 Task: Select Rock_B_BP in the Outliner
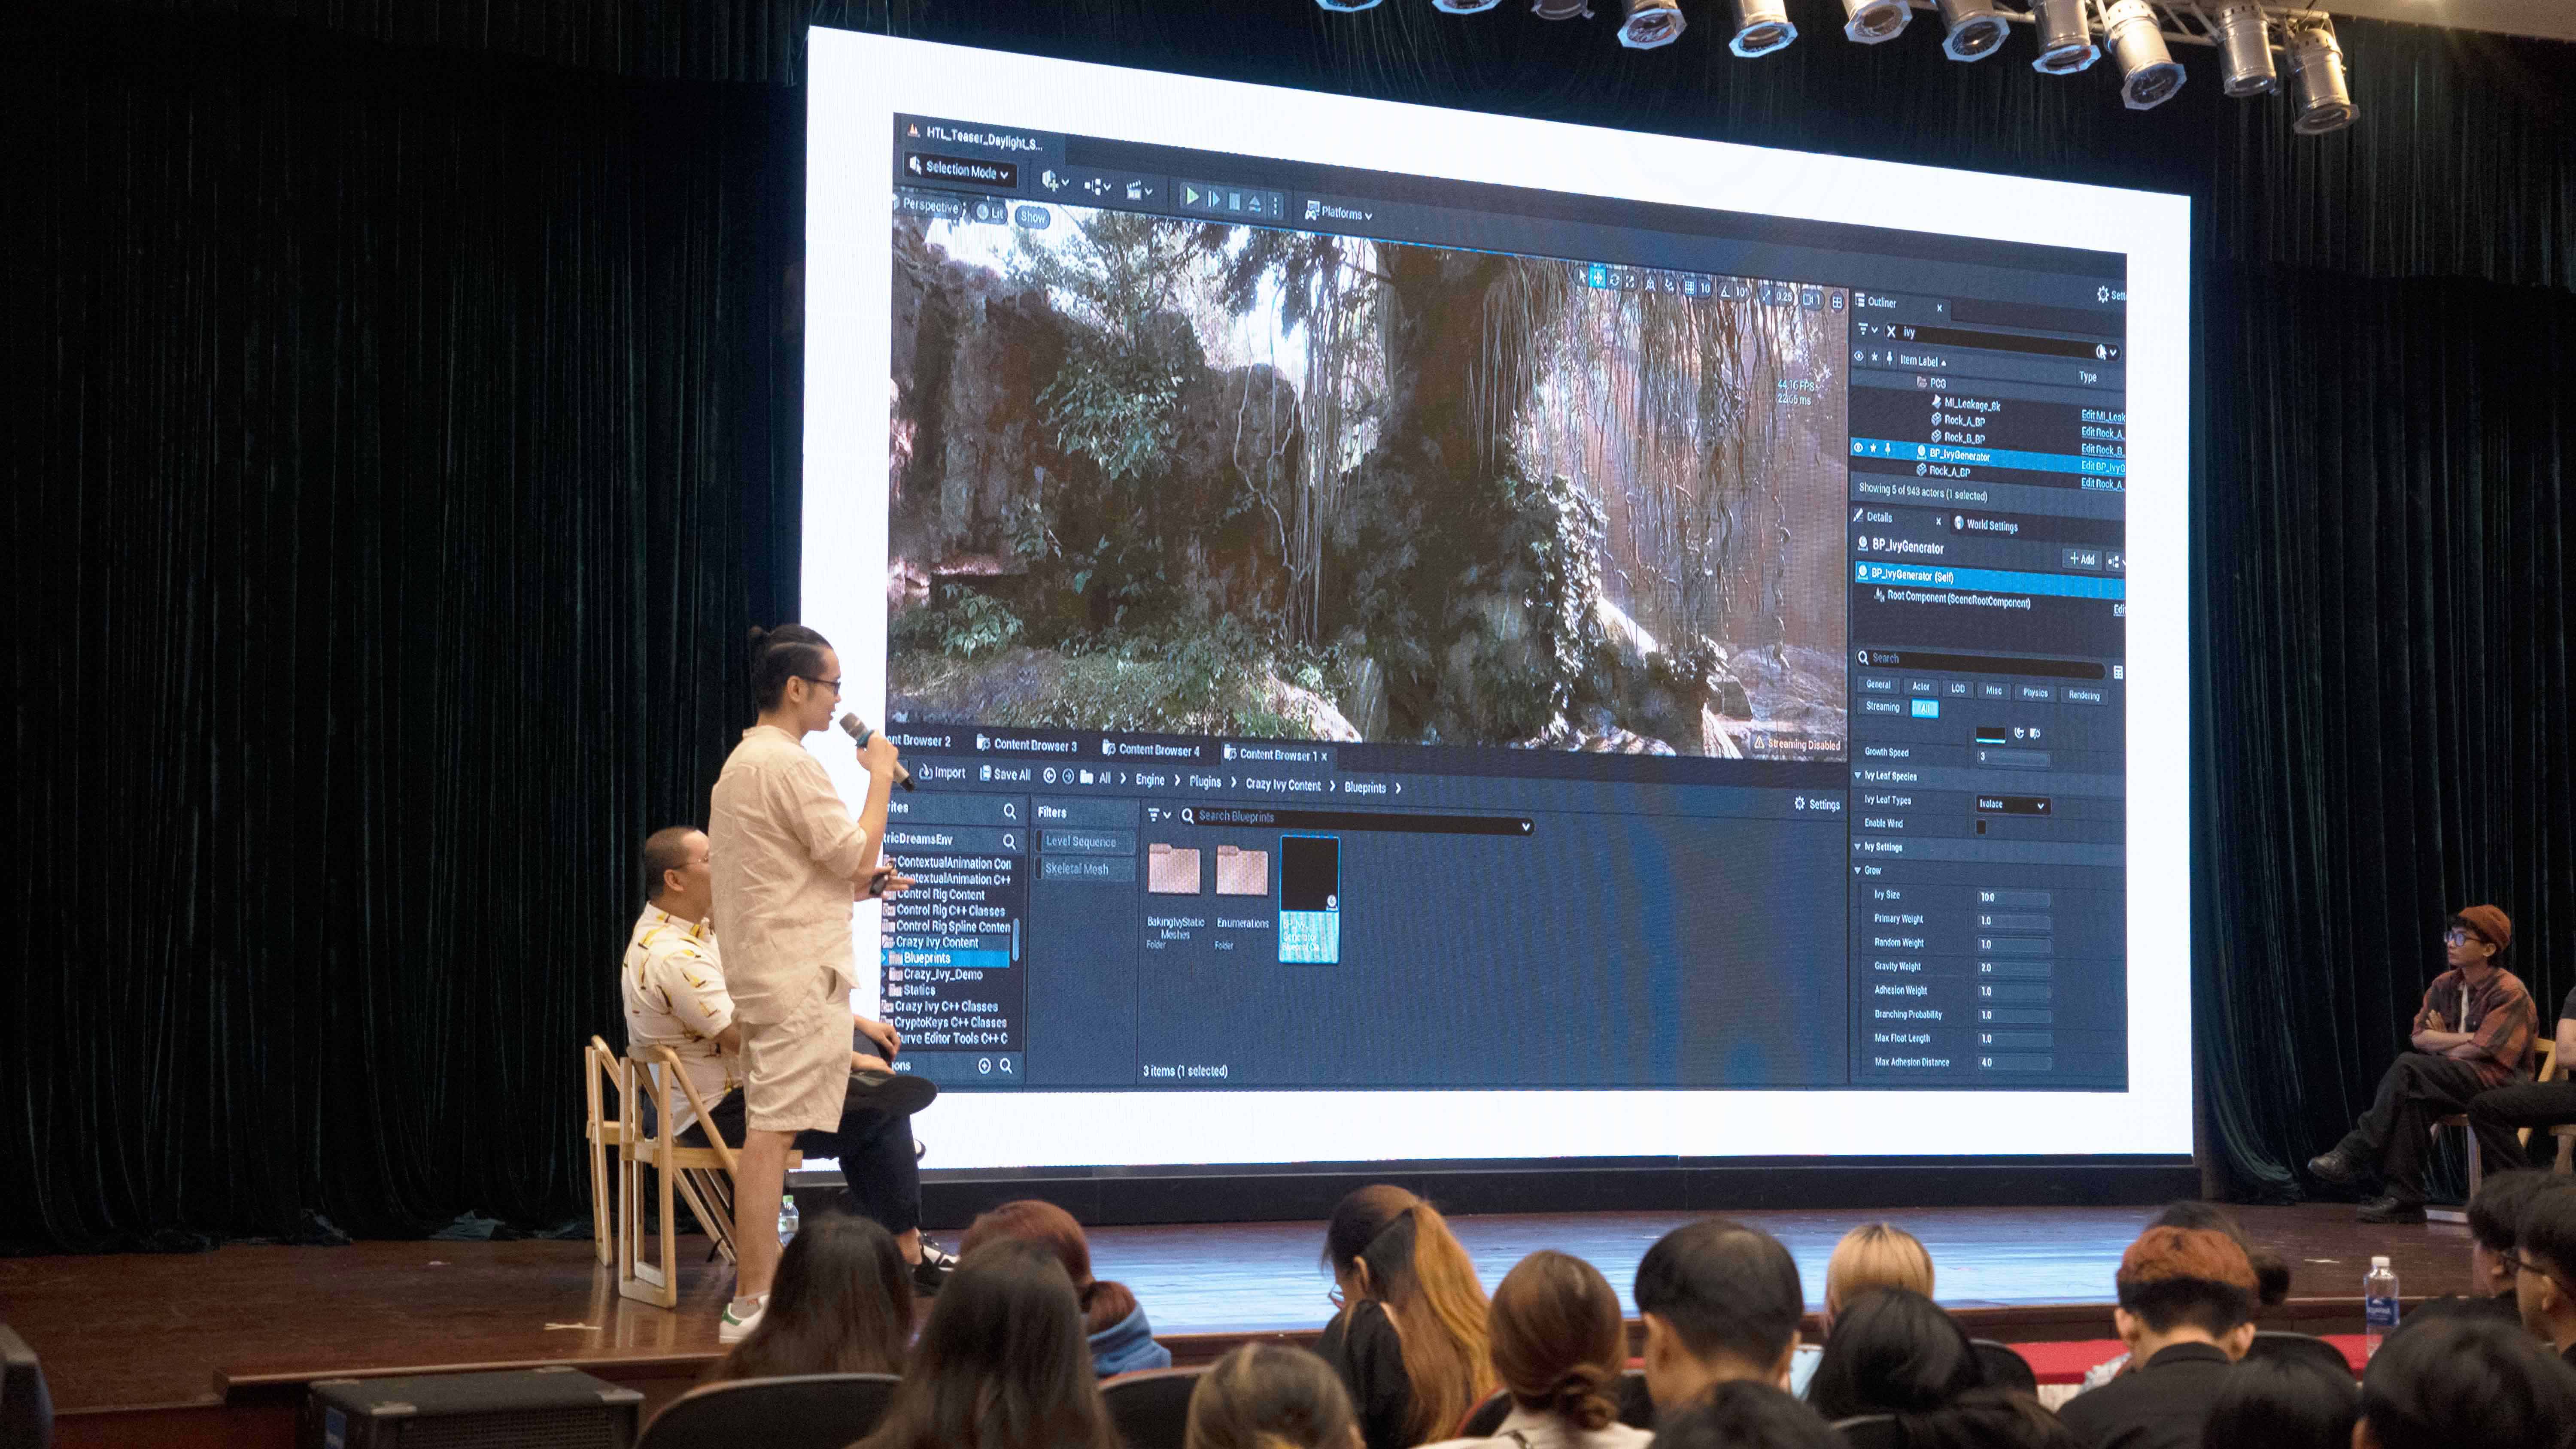pyautogui.click(x=1958, y=437)
